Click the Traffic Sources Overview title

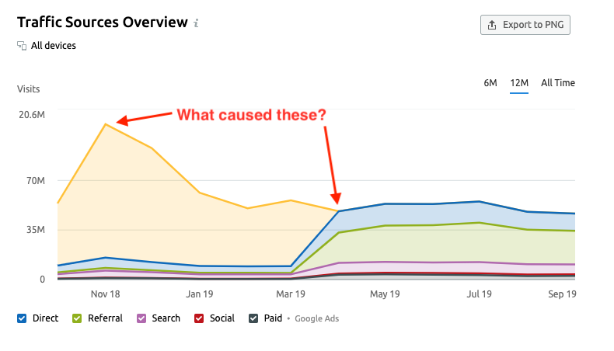click(x=103, y=22)
